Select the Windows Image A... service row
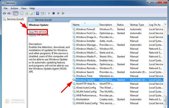Screen dimensions: 169x108 coord(118,37)
